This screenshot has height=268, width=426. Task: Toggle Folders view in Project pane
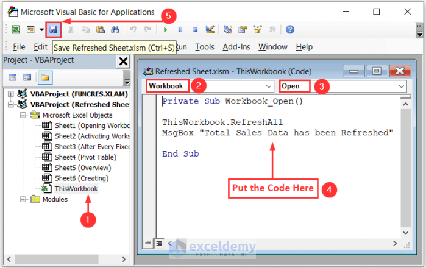click(45, 77)
